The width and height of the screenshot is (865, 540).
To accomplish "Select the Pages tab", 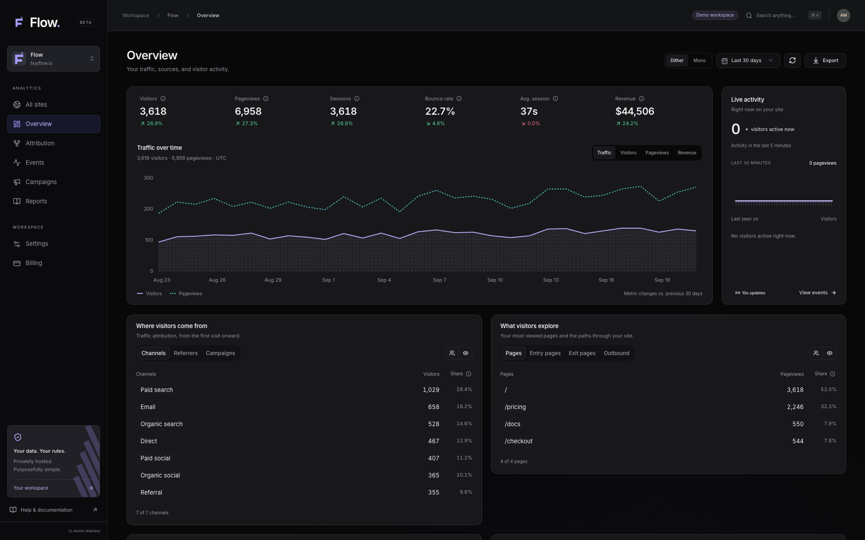I will point(513,353).
